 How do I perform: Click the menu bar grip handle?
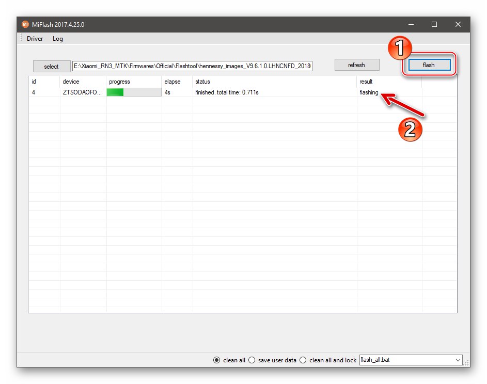click(x=21, y=38)
